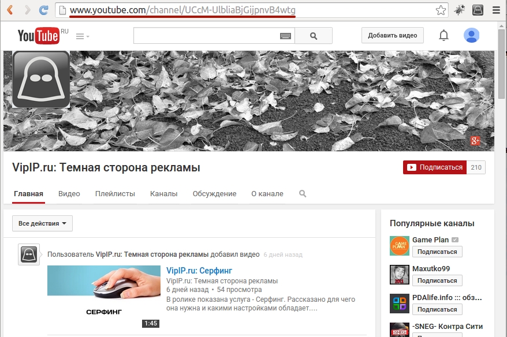This screenshot has height=337, width=507.
Task: Click the red Подписаться subscribe button
Action: (x=435, y=167)
